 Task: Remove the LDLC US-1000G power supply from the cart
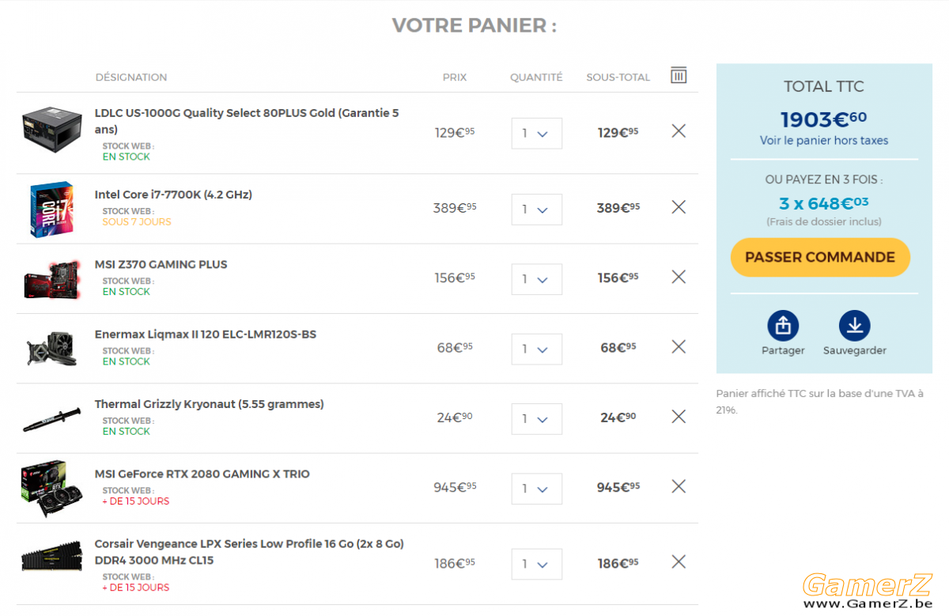tap(679, 131)
